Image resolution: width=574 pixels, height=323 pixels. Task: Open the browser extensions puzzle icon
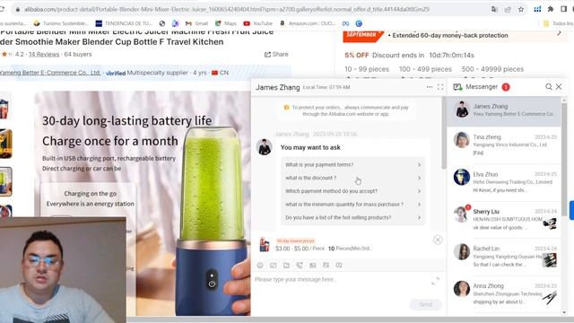click(551, 9)
